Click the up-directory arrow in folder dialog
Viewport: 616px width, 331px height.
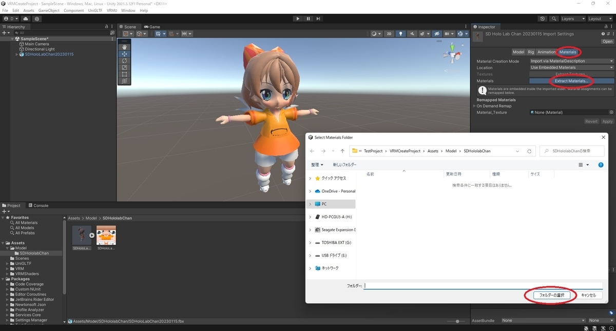[342, 151]
